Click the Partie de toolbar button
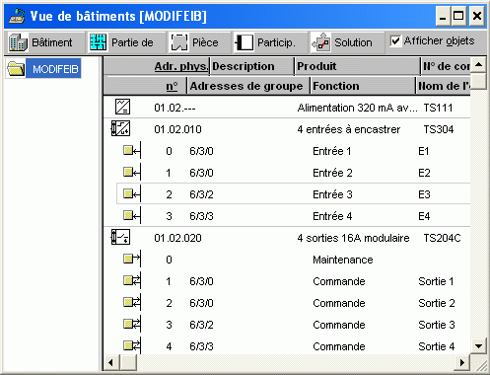Viewport: 490px width, 375px height. (x=126, y=42)
